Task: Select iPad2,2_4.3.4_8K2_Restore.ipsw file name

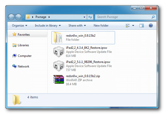Action: pyautogui.click(x=87, y=48)
